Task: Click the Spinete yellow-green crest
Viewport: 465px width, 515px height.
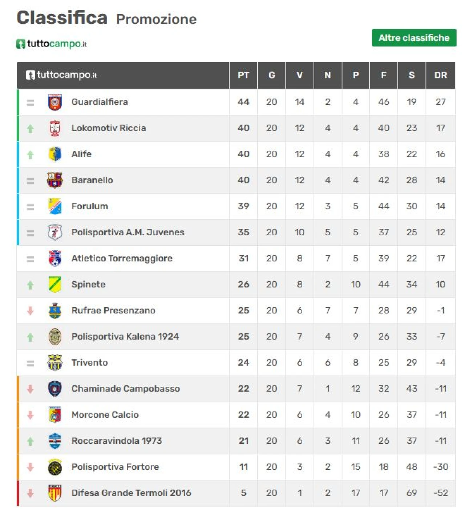Action: pos(55,284)
